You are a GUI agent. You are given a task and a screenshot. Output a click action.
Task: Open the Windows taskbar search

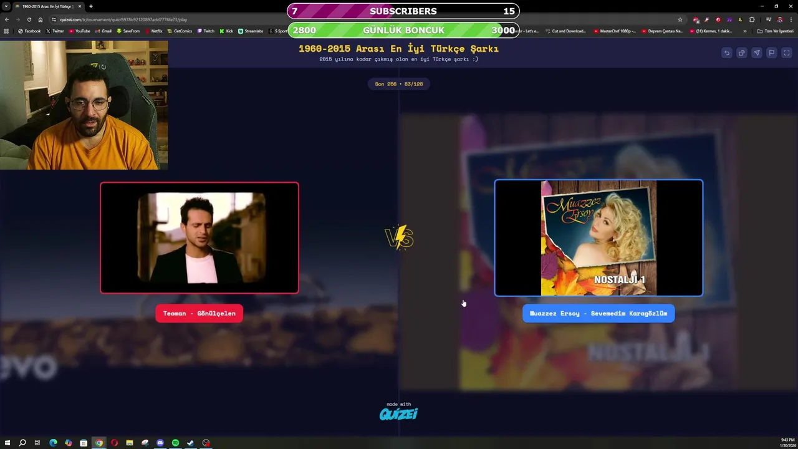pos(22,443)
